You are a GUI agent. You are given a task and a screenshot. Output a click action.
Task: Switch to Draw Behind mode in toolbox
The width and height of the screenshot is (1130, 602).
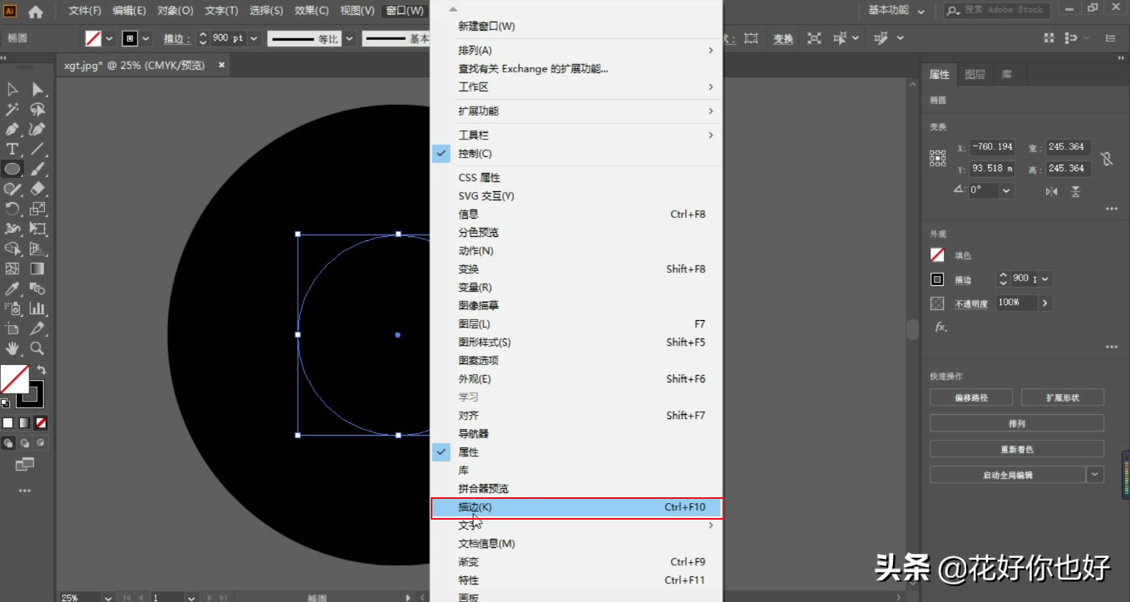[25, 443]
